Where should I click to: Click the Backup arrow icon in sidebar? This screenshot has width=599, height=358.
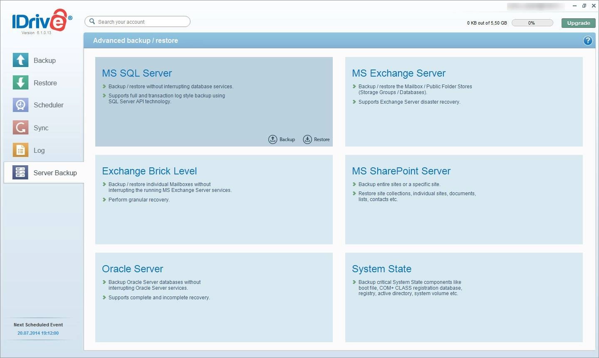[20, 60]
